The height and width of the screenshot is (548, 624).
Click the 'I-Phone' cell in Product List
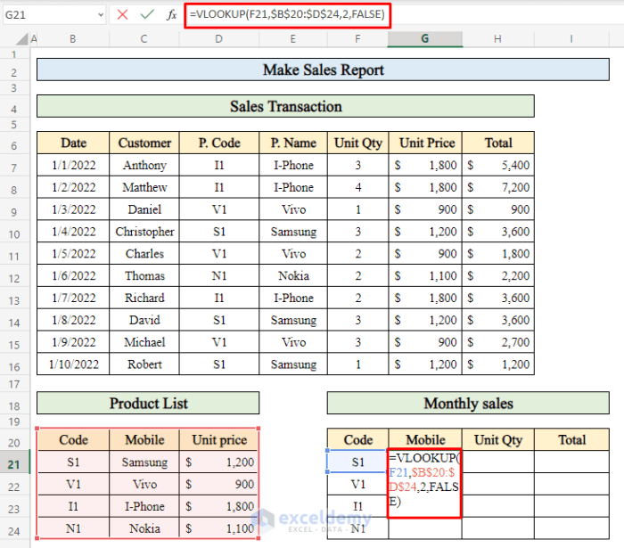(144, 506)
